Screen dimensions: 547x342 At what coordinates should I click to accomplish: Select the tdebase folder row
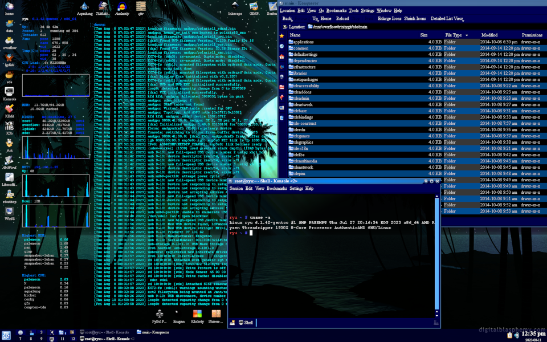click(417, 111)
